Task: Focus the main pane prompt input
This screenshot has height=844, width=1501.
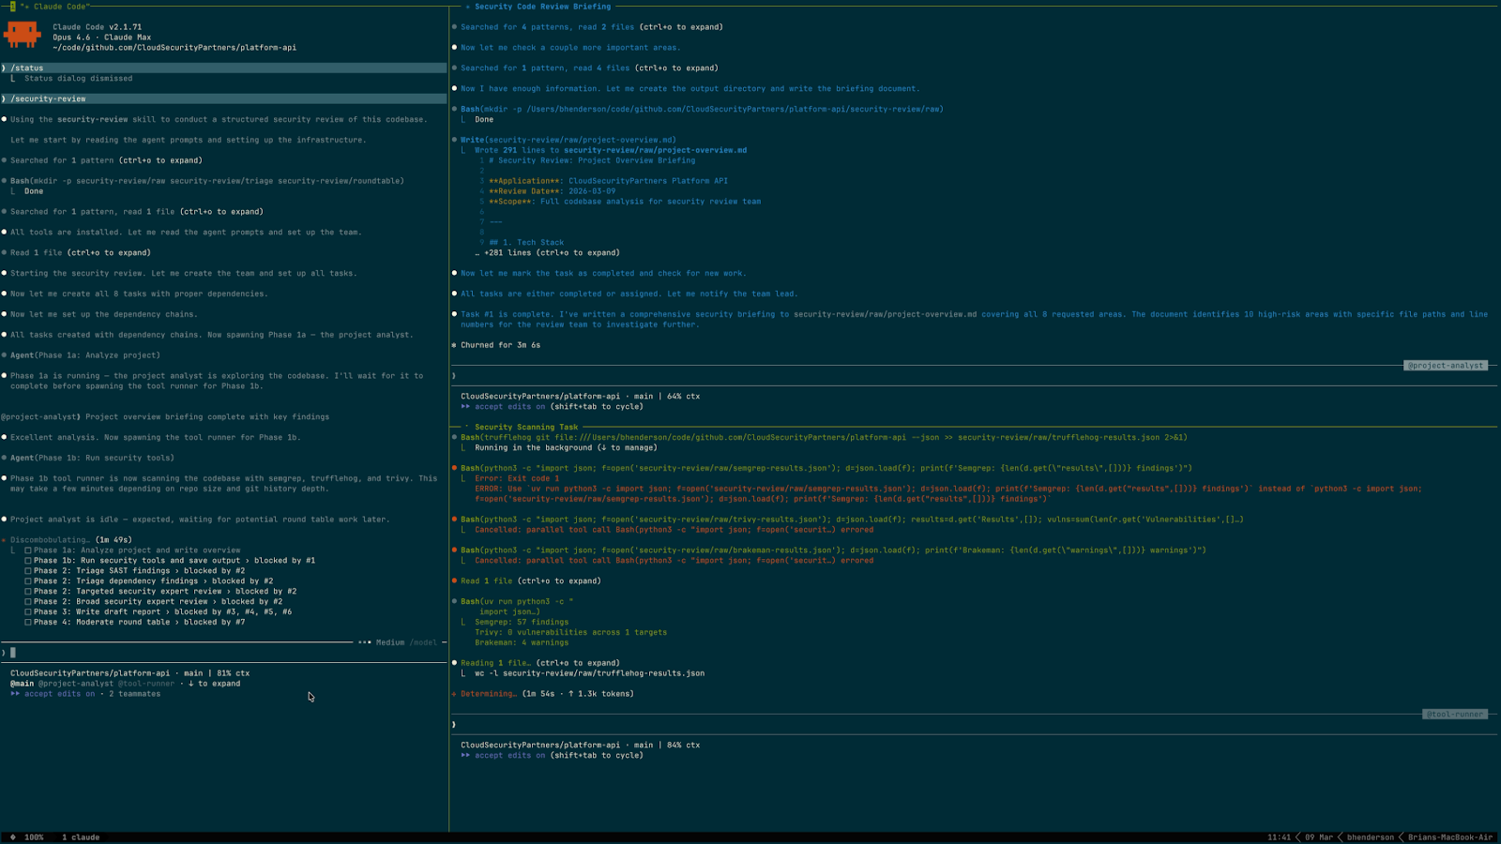Action: pyautogui.click(x=223, y=653)
